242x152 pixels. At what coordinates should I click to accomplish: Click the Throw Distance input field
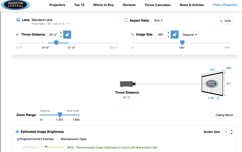coord(53,35)
